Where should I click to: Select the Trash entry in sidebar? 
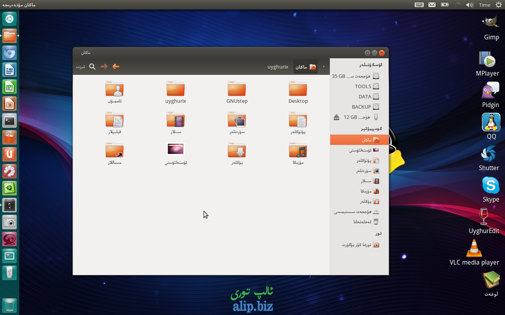[359, 222]
